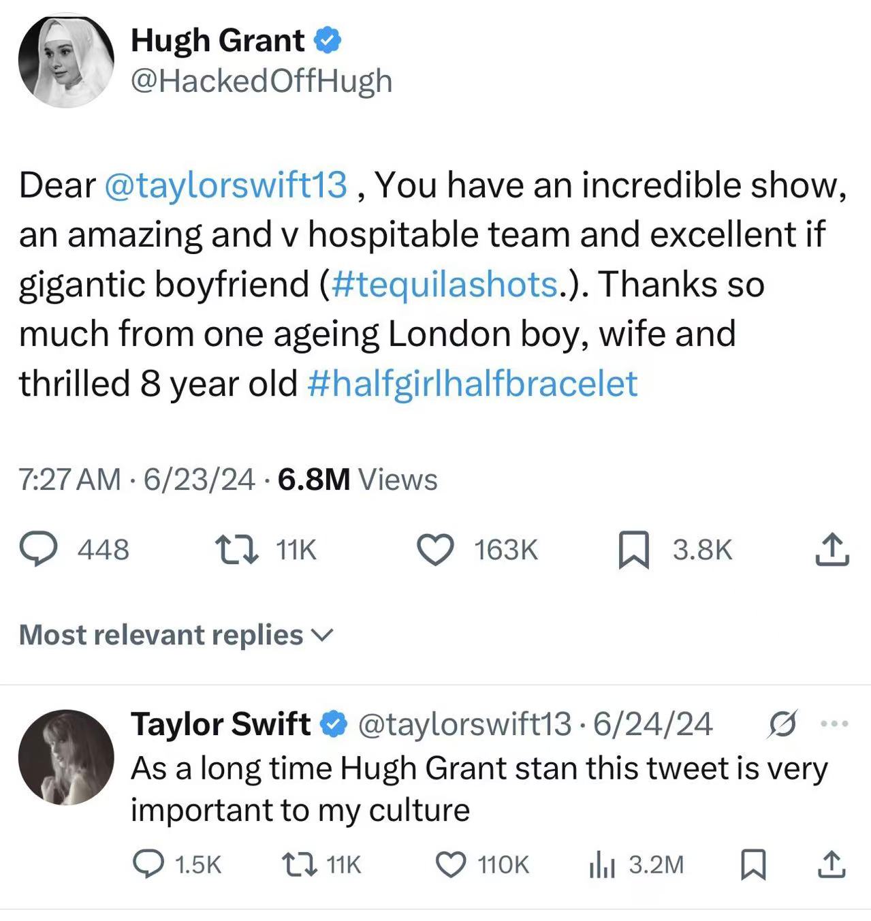Screen dimensions: 871x921
Task: Share Taylor Swift's reply
Action: coord(832,864)
